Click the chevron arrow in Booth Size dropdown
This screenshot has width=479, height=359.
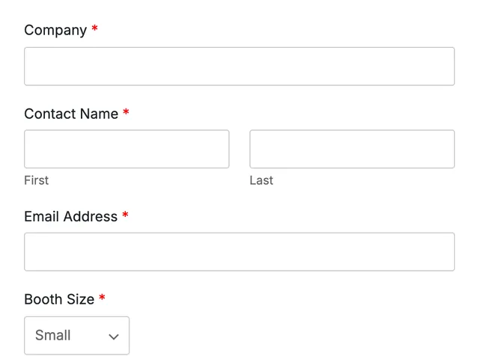point(114,337)
